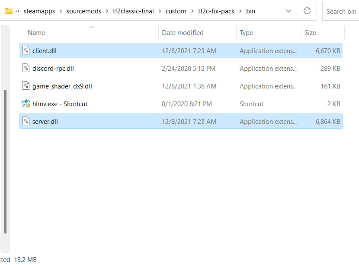Click the 12/6/2021 1:36 AM date cell
The width and height of the screenshot is (359, 265).
[189, 86]
